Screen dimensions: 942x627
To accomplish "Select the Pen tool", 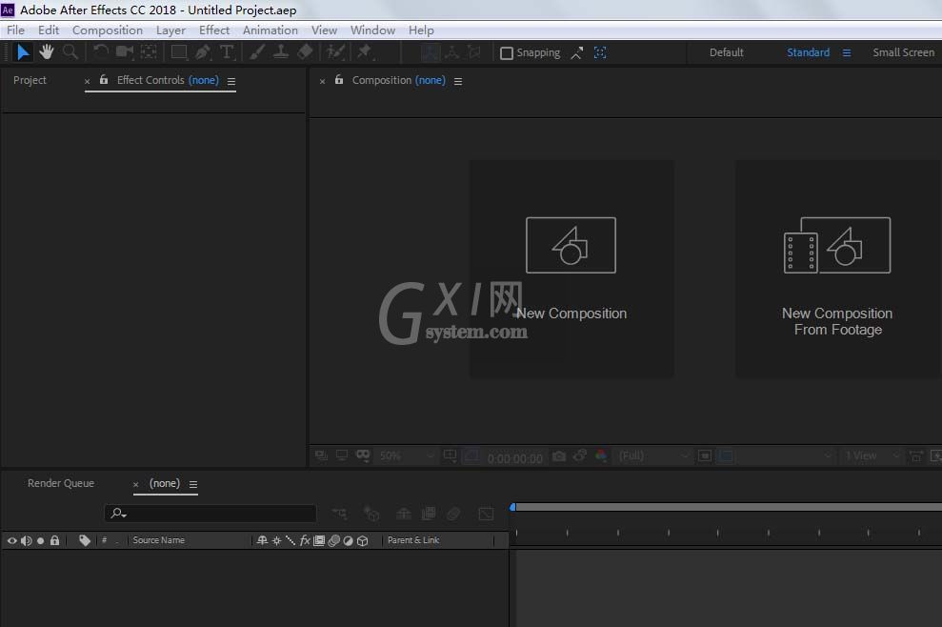I will pyautogui.click(x=203, y=52).
